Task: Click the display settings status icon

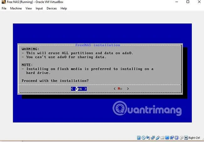Action: tap(167, 138)
